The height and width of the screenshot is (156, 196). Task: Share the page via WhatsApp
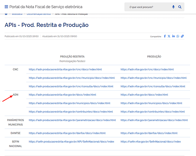pyautogui.click(x=178, y=36)
